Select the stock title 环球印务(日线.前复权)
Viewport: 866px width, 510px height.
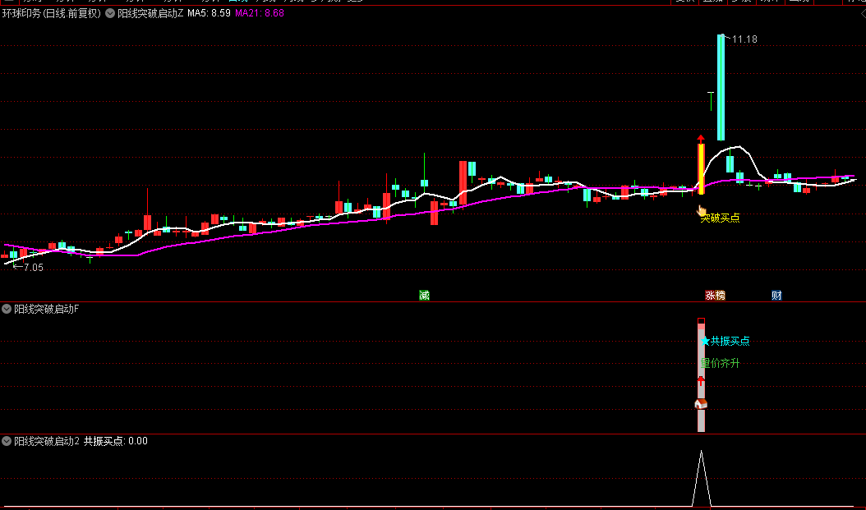pyautogui.click(x=52, y=13)
